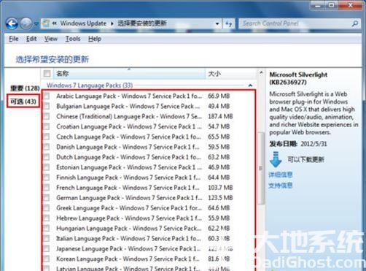The image size is (366, 271).
Task: Maximize the Windows Update window
Action: click(332, 5)
